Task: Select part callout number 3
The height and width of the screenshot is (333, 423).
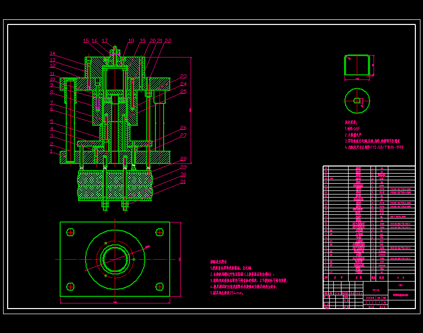Action: tap(51, 136)
